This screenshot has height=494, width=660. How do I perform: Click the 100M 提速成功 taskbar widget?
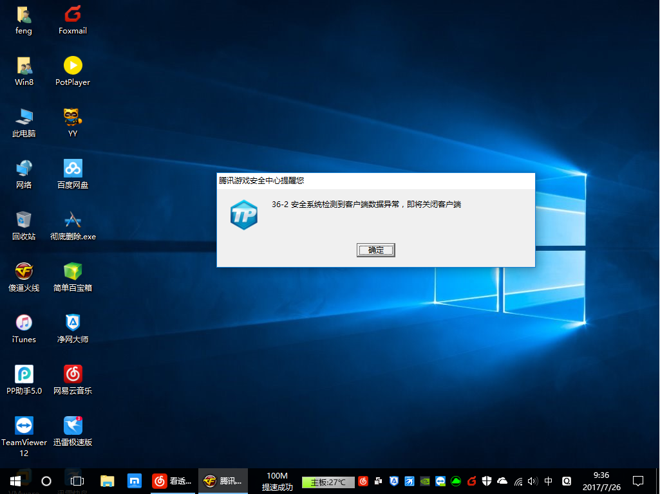277,481
